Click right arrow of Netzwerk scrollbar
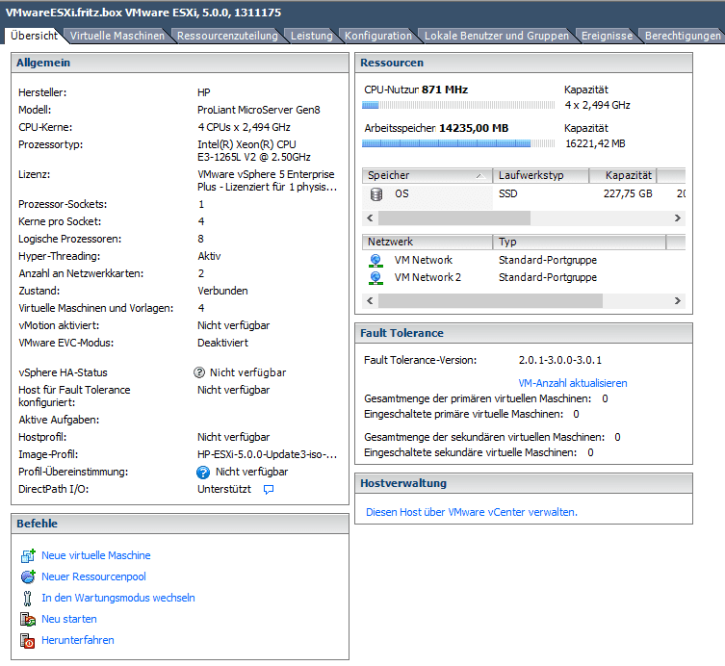This screenshot has height=666, width=725. (x=678, y=301)
